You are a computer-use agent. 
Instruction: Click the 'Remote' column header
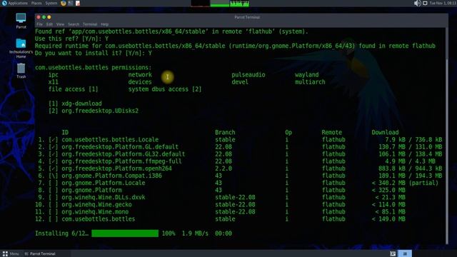pos(331,132)
